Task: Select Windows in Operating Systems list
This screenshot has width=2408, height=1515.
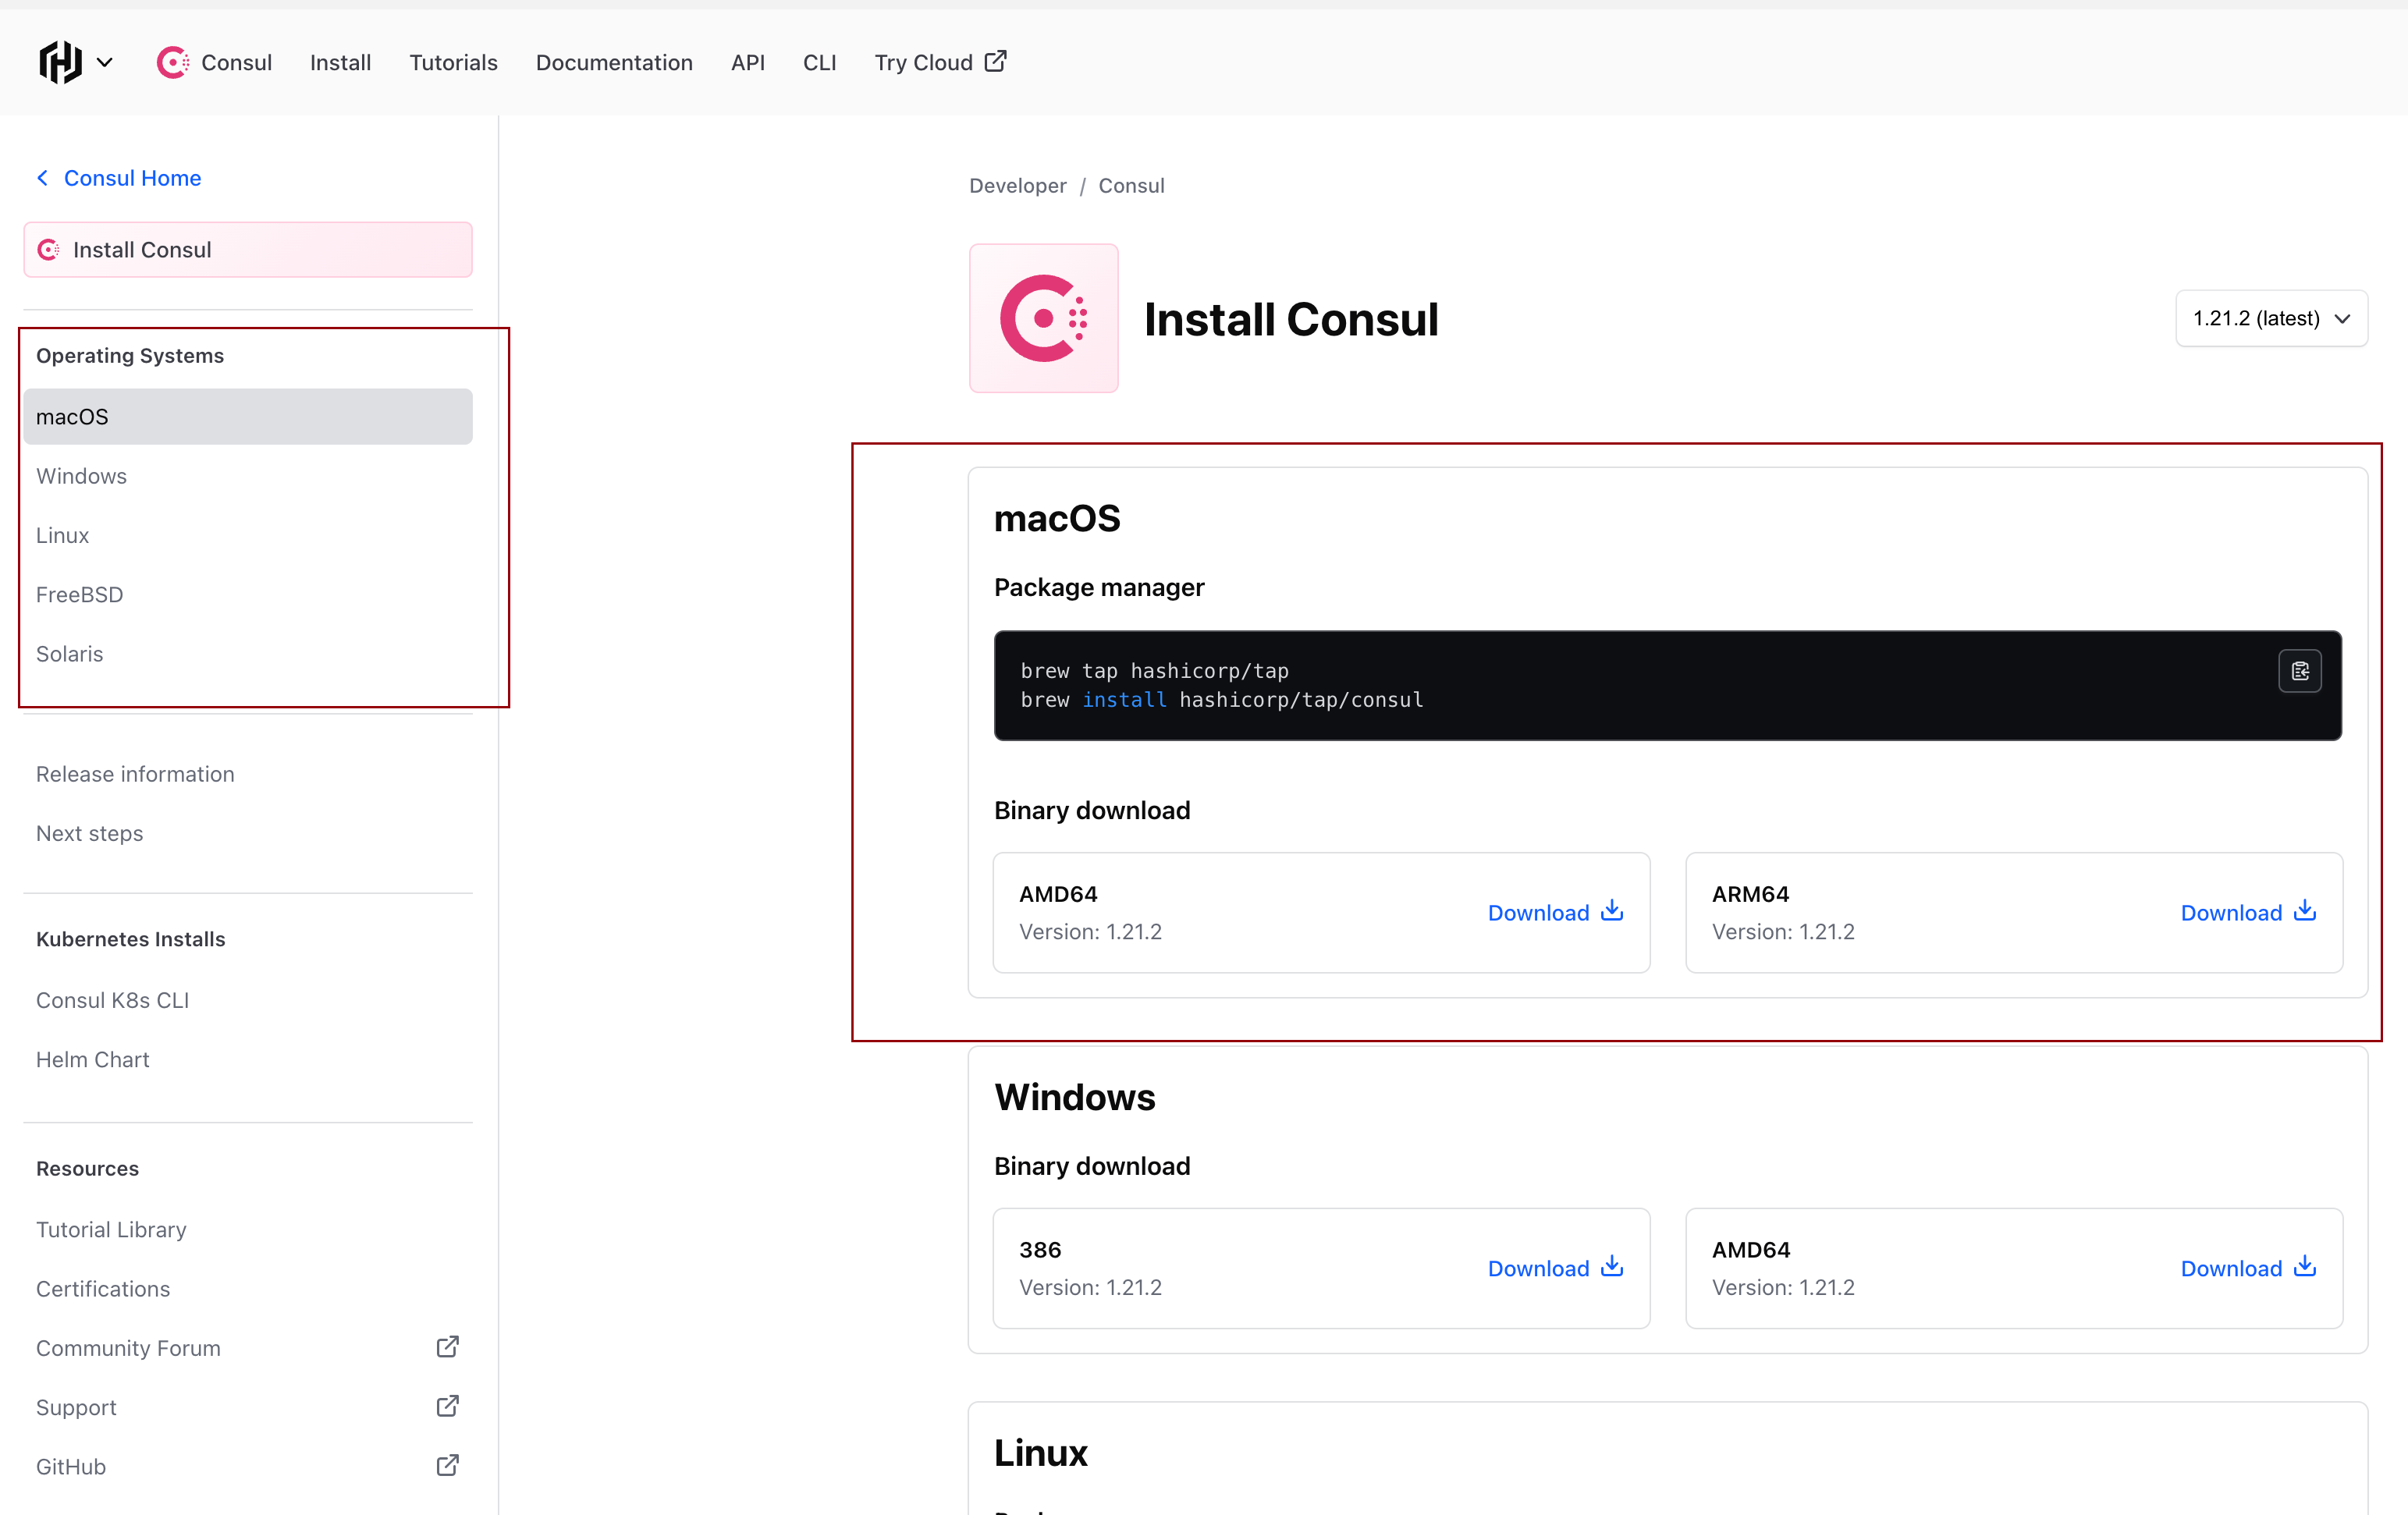Action: (81, 476)
